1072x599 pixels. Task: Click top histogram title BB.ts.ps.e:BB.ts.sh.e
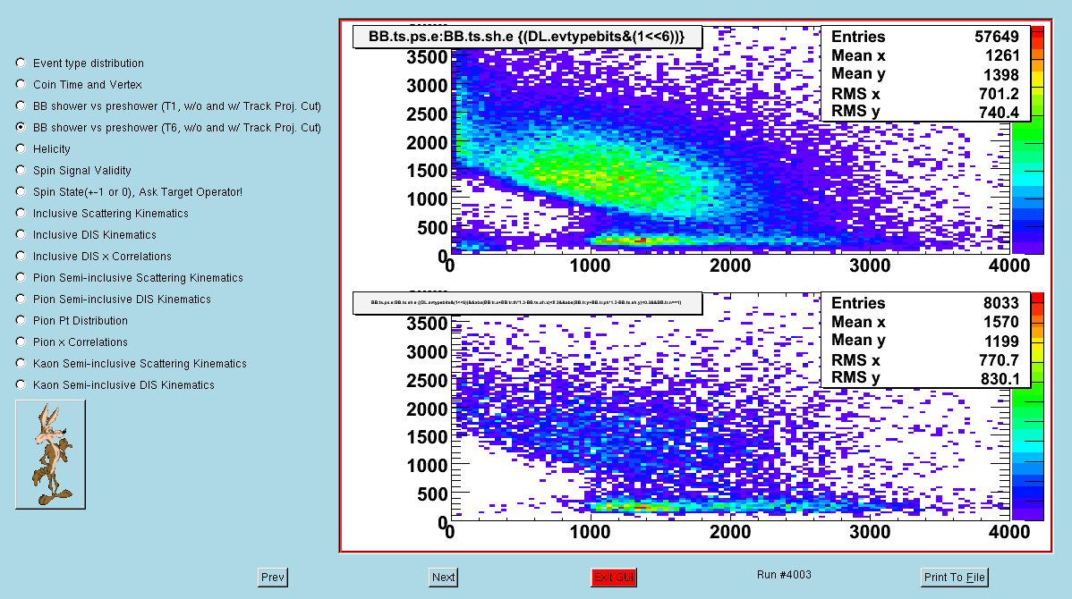(527, 37)
